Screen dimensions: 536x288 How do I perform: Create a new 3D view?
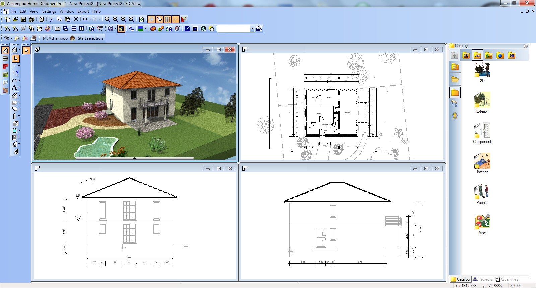coord(15,29)
